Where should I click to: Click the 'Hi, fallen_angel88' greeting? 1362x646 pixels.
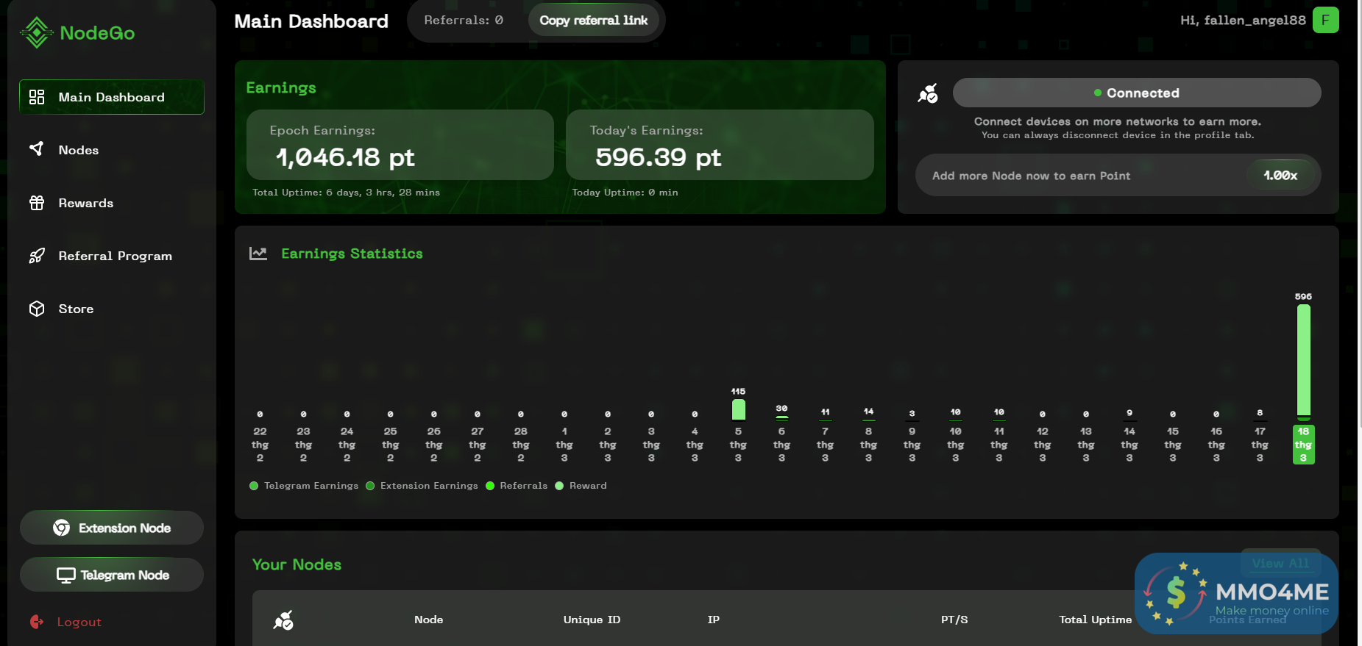pyautogui.click(x=1243, y=21)
